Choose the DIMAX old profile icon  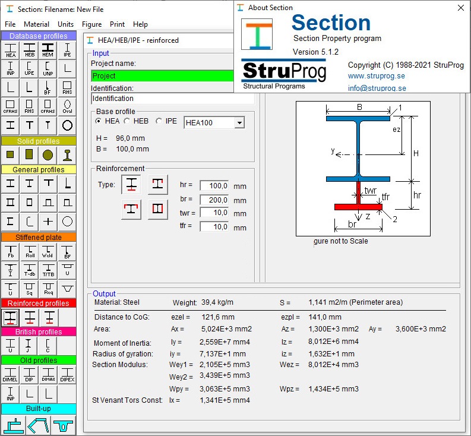[x=48, y=374]
